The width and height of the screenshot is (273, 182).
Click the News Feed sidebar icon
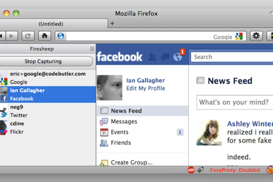104,111
